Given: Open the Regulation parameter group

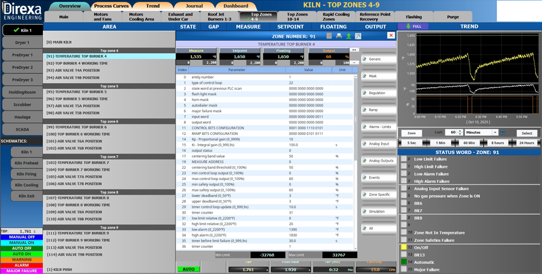Looking at the screenshot, I should 378,93.
